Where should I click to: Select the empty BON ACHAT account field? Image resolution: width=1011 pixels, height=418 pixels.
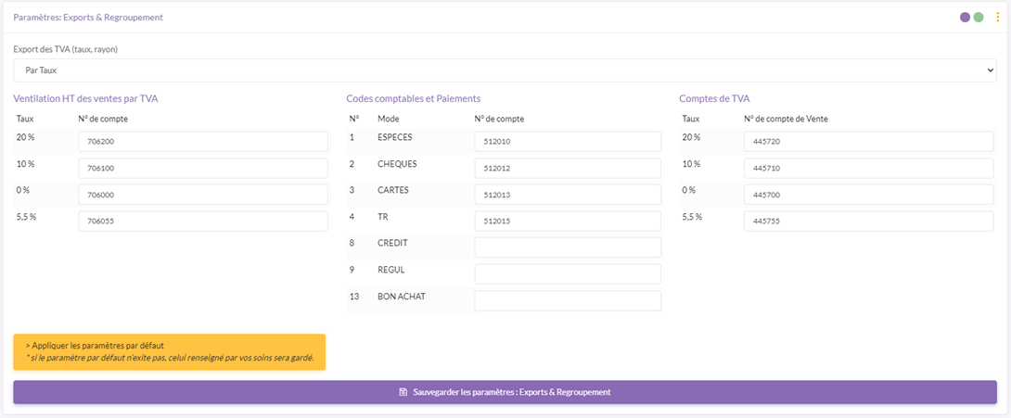[x=567, y=301]
